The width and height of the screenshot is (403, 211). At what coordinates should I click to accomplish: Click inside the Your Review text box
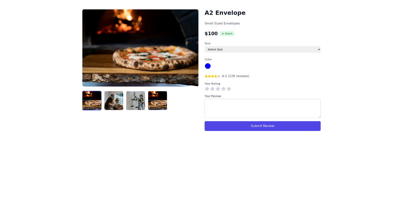(262, 108)
